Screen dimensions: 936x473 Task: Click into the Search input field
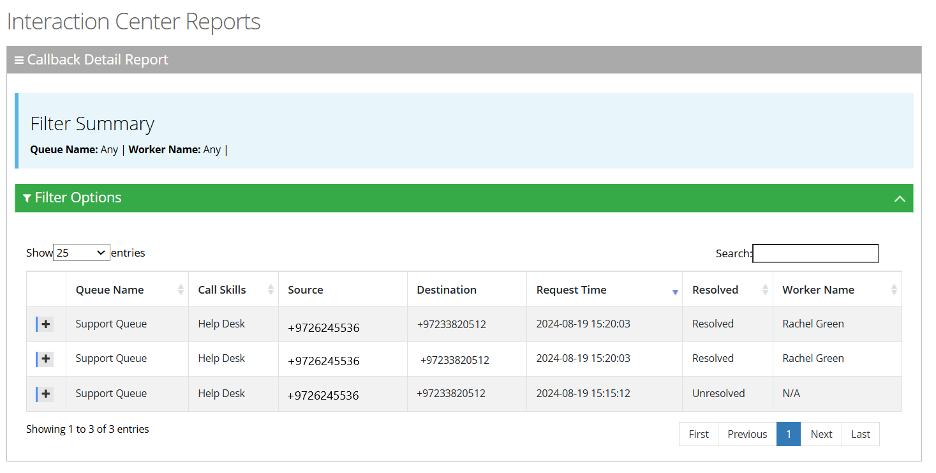[x=815, y=253]
